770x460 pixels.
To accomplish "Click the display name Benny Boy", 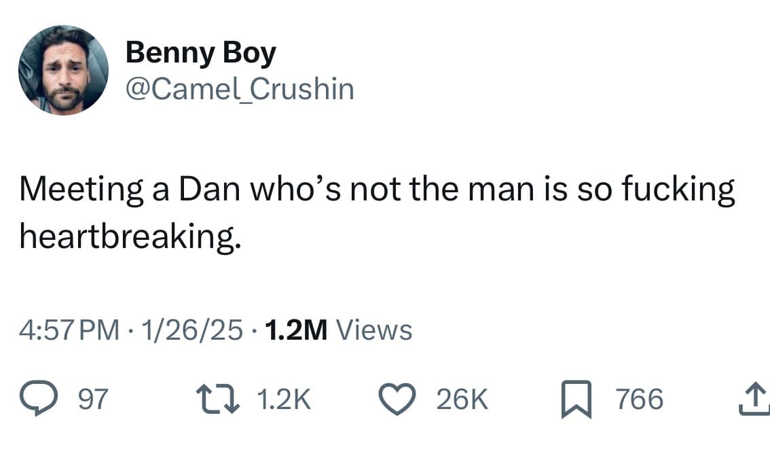I will pos(200,53).
